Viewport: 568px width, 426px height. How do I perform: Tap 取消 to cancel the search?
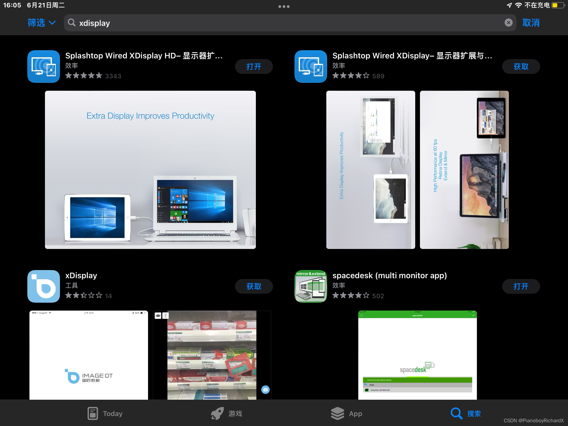point(531,23)
